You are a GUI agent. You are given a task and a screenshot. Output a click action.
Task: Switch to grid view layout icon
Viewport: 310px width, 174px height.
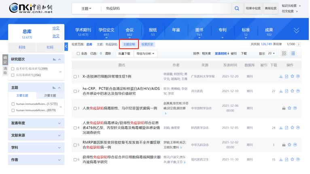click(284, 53)
